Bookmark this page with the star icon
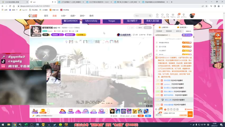Screen dimensions: 225x127 206,6
